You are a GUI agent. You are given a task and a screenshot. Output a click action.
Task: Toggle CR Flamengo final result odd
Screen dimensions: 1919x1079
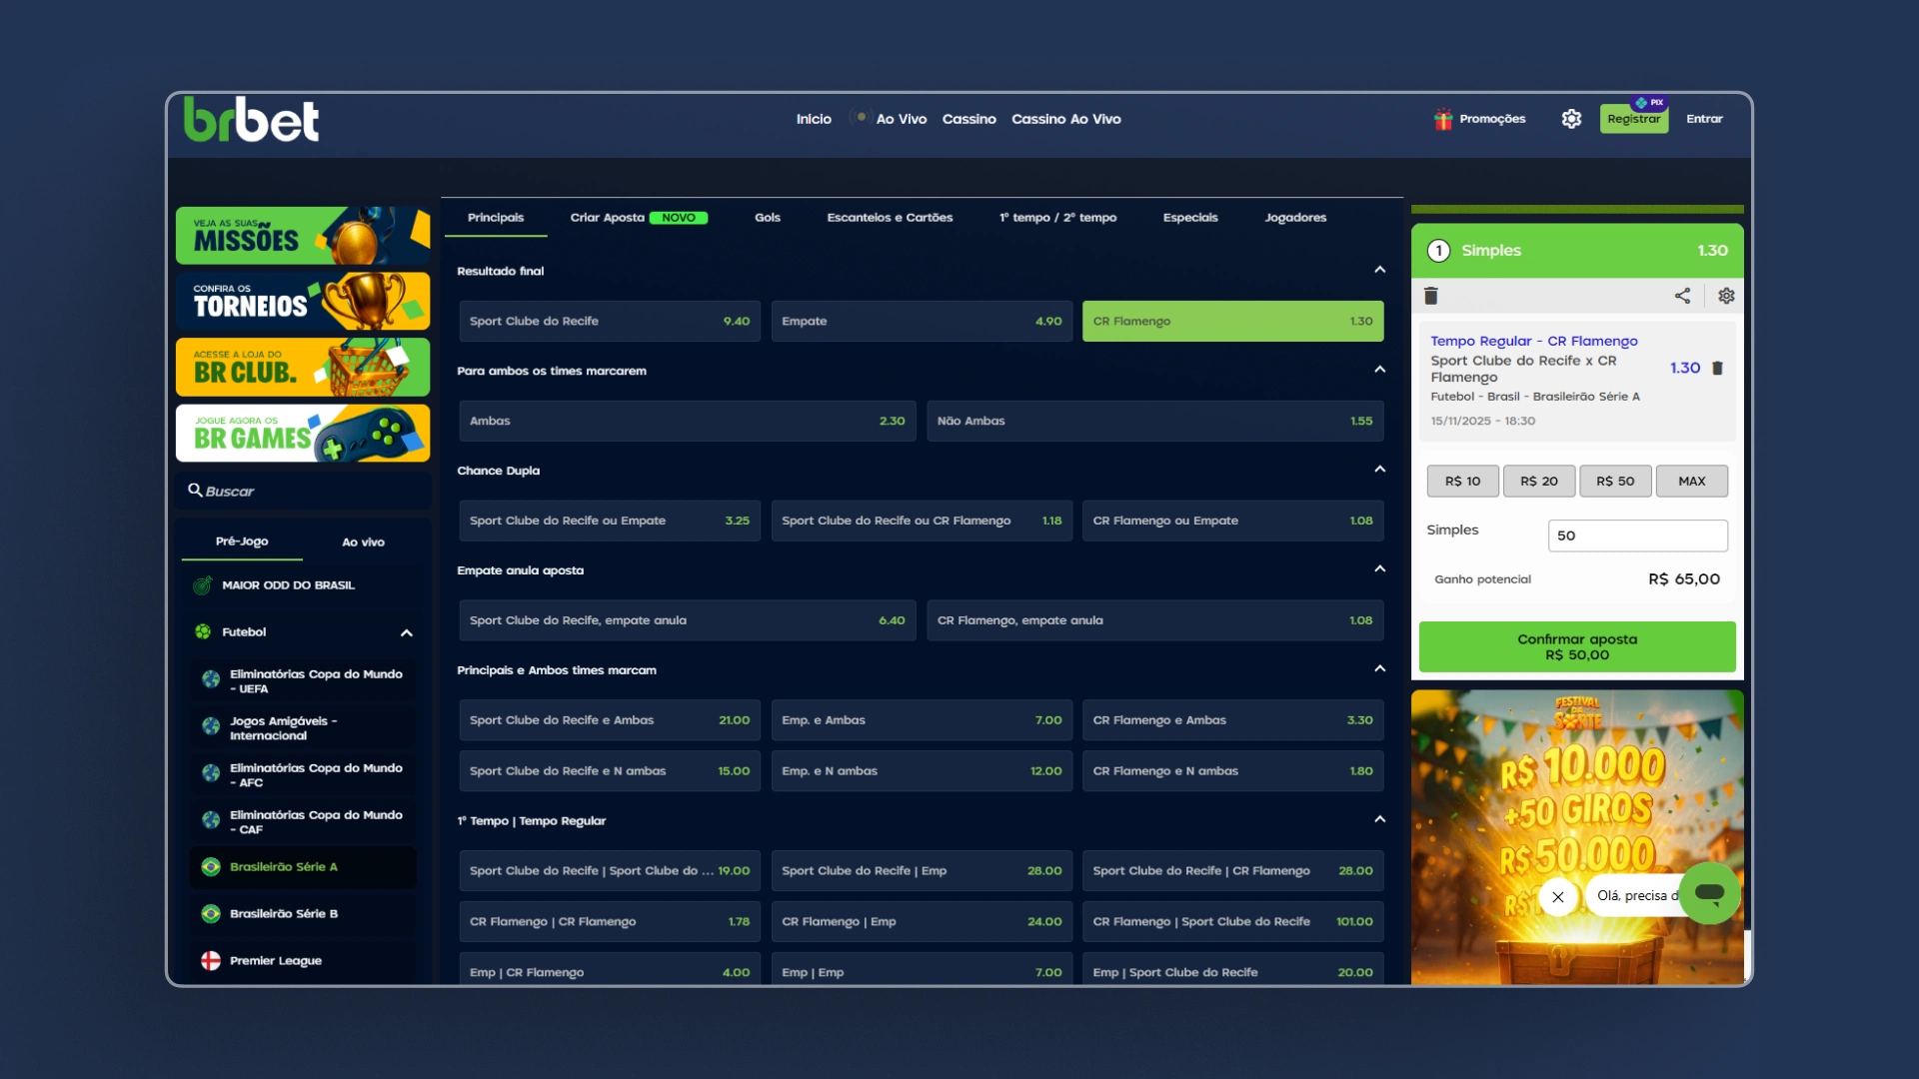tap(1232, 321)
